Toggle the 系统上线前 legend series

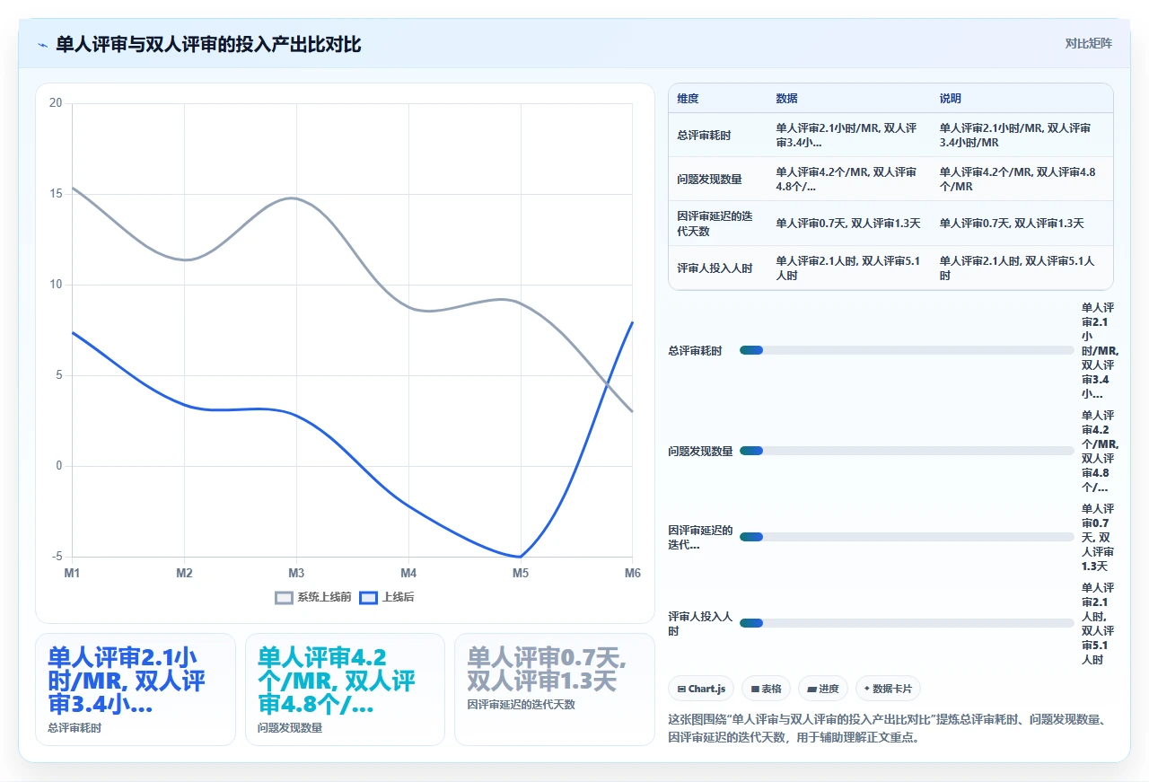[312, 597]
